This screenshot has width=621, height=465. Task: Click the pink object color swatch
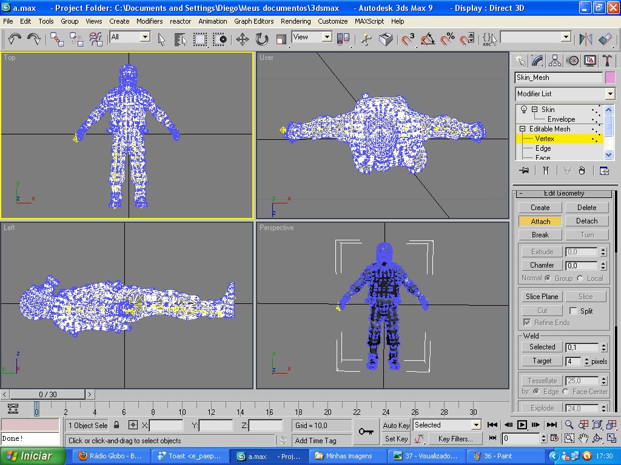(x=609, y=77)
